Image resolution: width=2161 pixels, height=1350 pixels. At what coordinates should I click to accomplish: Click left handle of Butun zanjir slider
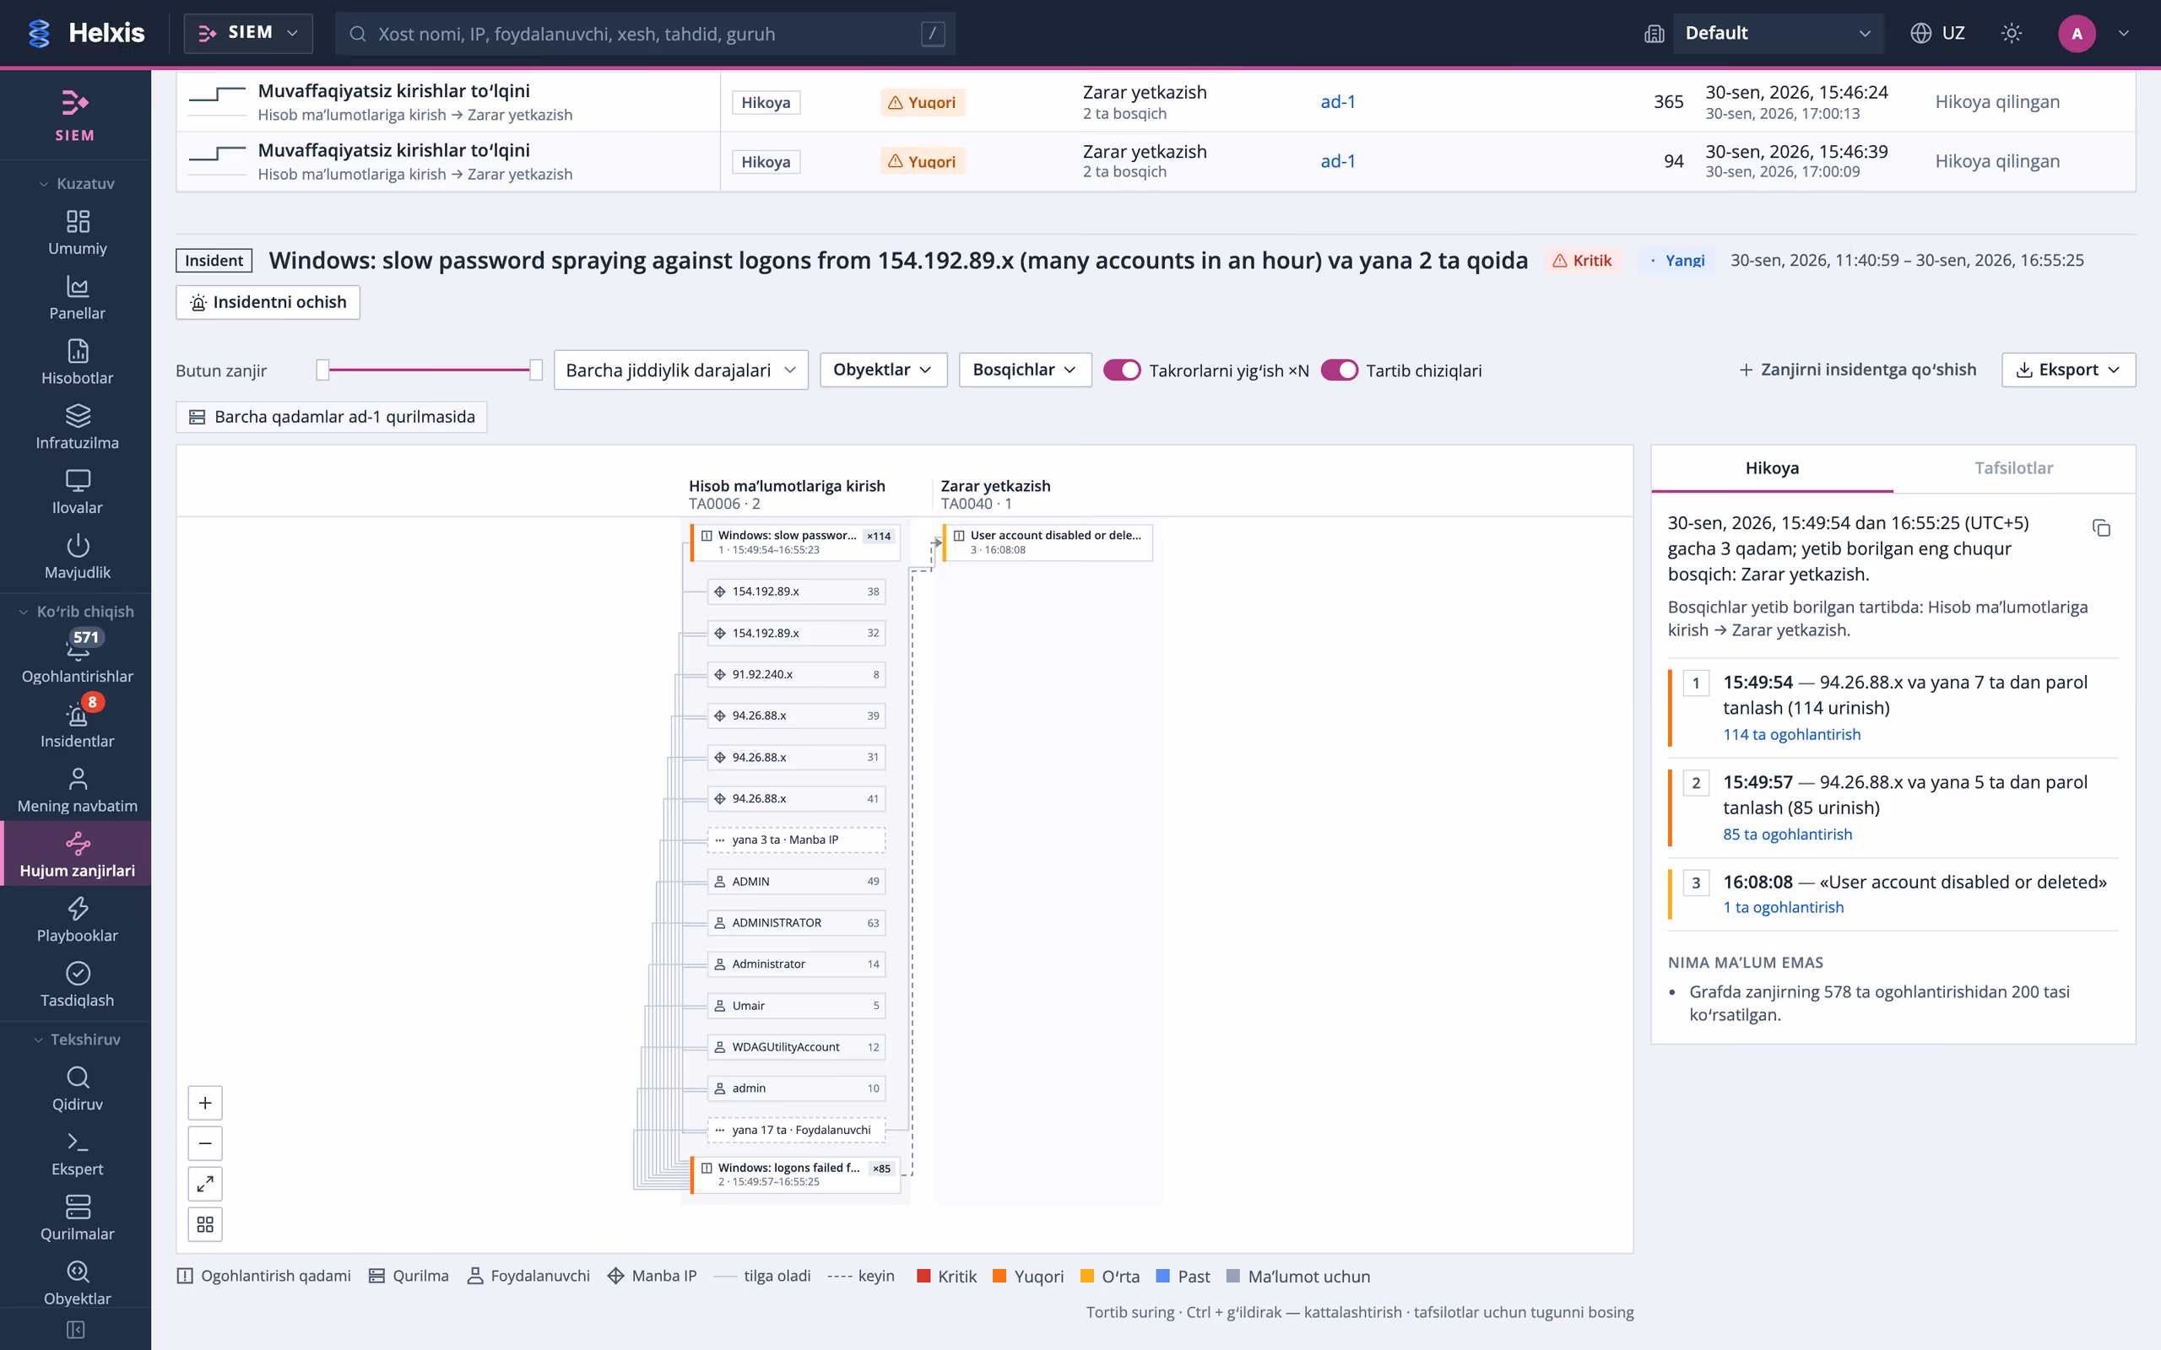coord(322,370)
